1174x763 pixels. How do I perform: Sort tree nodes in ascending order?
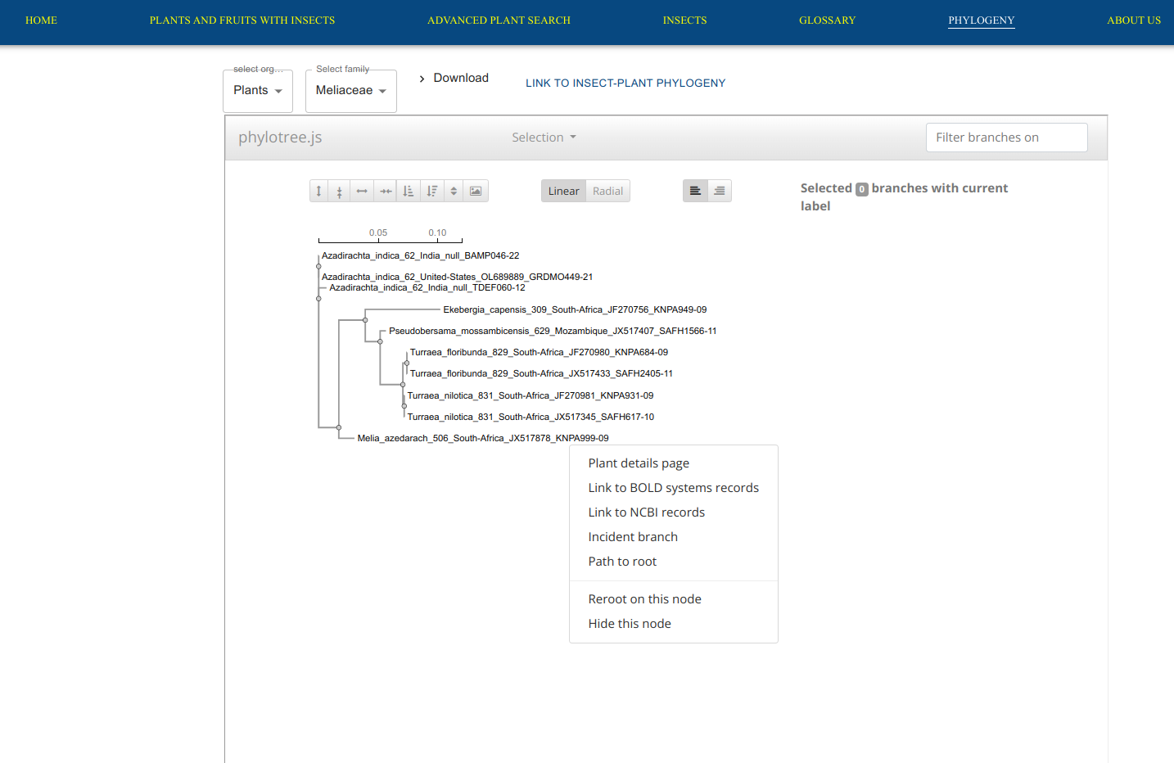409,192
